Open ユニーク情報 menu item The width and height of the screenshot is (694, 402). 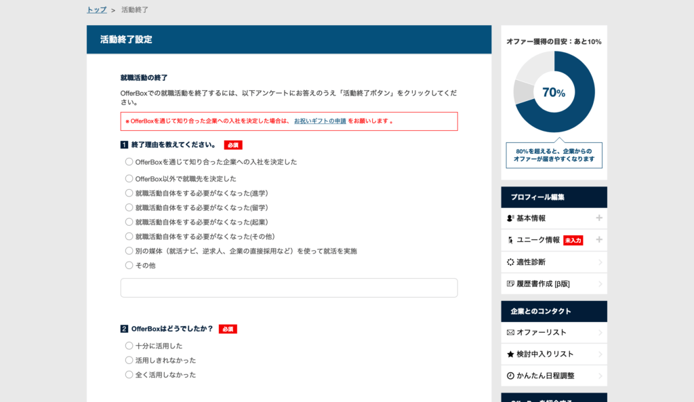pos(554,240)
